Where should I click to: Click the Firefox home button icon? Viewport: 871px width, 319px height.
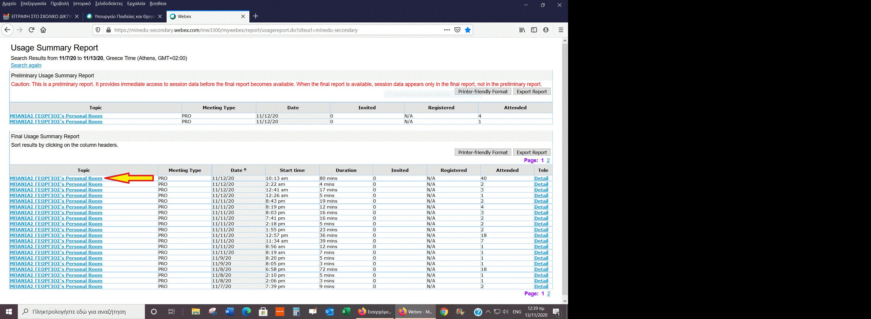click(x=43, y=30)
